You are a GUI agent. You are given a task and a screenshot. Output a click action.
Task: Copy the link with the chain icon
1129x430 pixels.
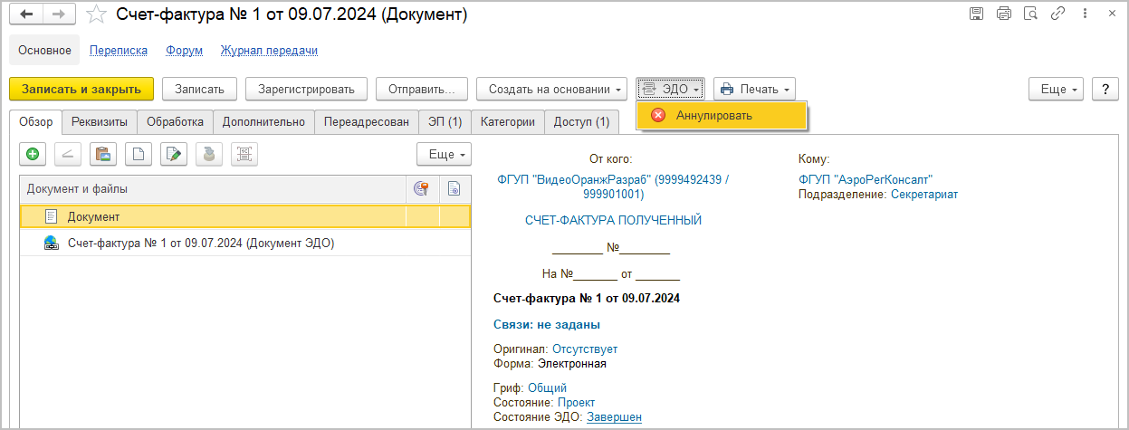pos(1057,14)
